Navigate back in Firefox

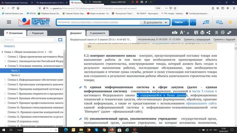(x=3, y=8)
